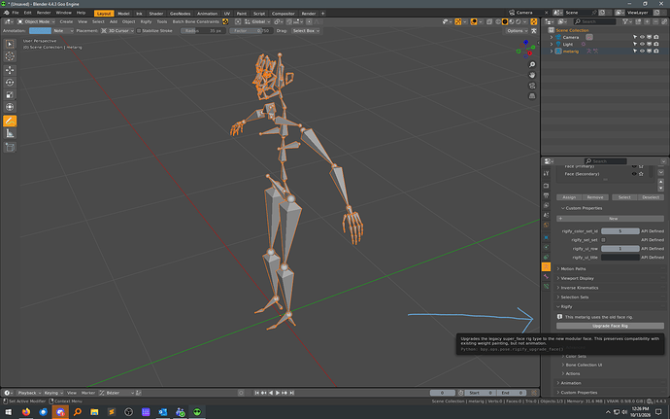Click the Factor slider field
Viewport: 670px width, 419px height.
point(251,31)
